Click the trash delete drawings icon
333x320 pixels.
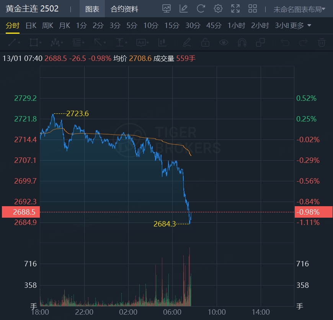point(322,42)
